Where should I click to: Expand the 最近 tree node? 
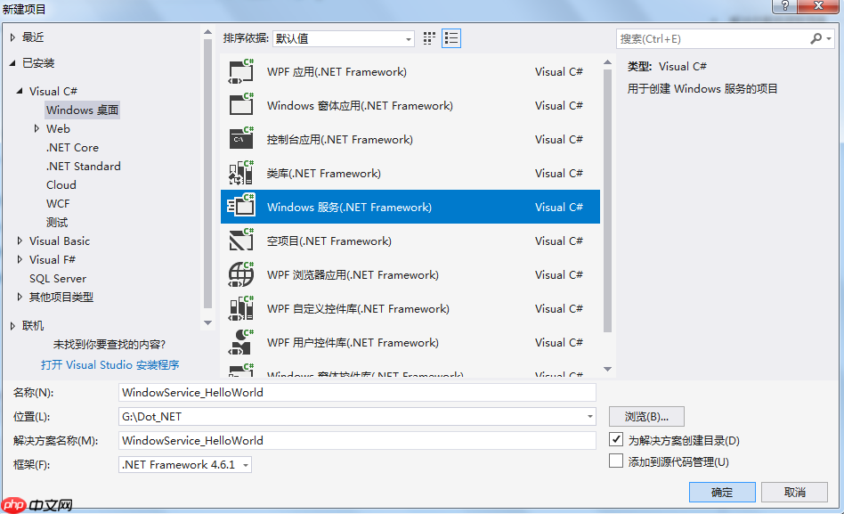12,37
